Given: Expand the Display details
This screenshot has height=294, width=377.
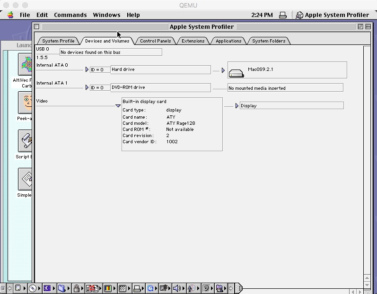Looking at the screenshot, I should [x=237, y=106].
